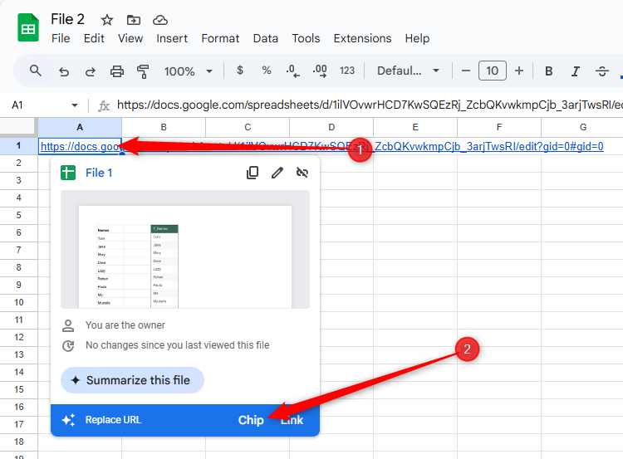Choose Chip to replace the URL
The height and width of the screenshot is (459, 623).
251,420
